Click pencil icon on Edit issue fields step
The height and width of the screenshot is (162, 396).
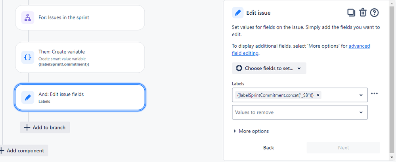pos(28,97)
